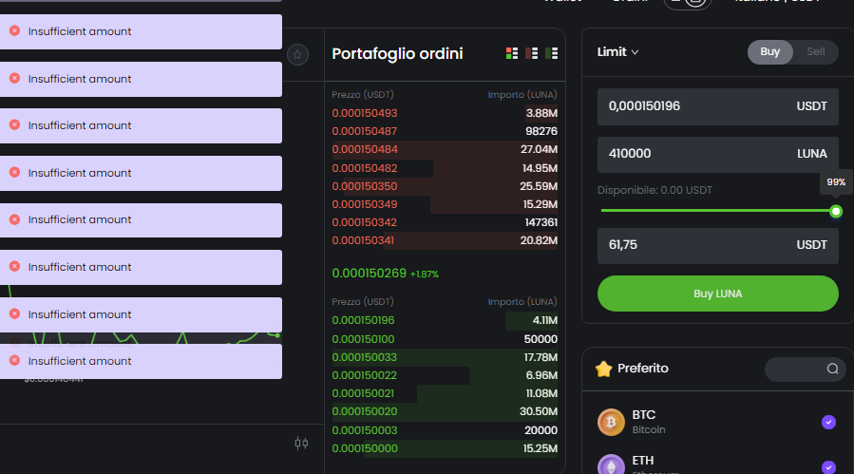Click error icon on last Insufficient amount toast
The width and height of the screenshot is (854, 474).
pyautogui.click(x=14, y=361)
